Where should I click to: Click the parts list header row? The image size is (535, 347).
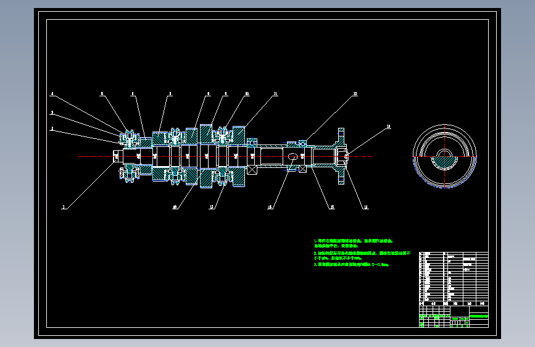[x=454, y=303]
